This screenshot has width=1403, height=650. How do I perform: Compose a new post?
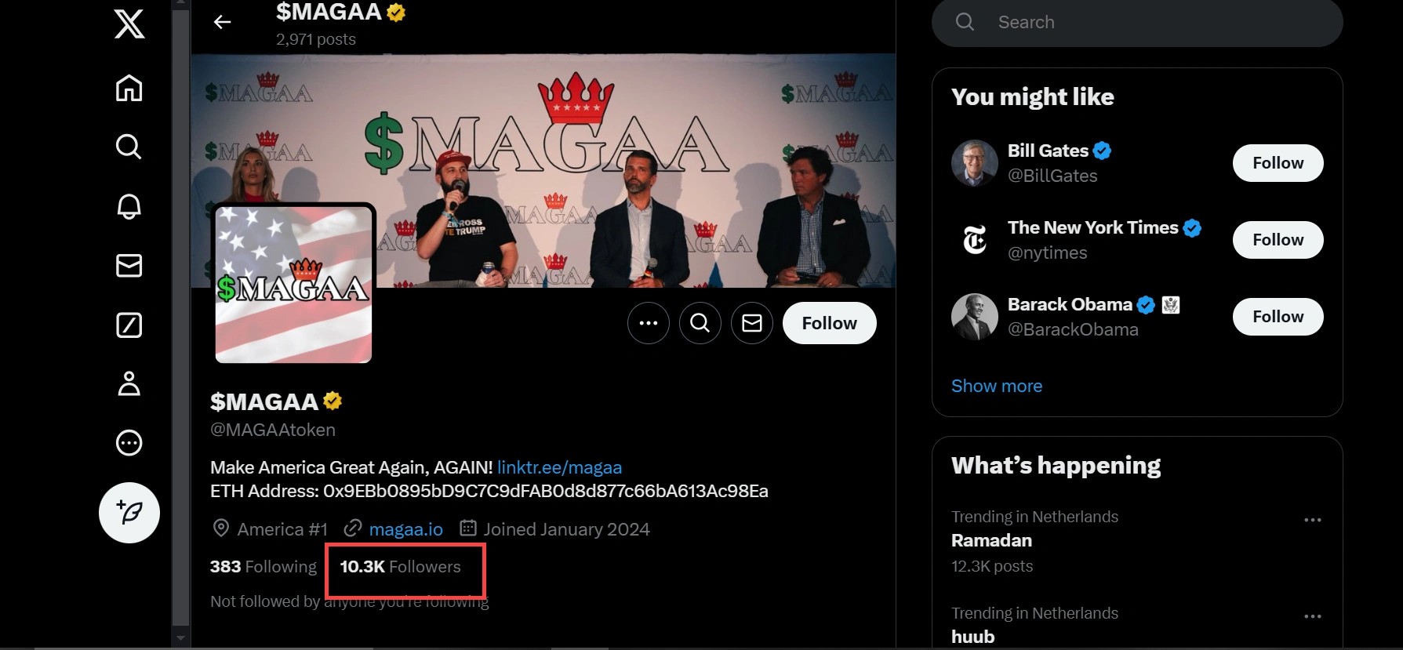click(129, 513)
